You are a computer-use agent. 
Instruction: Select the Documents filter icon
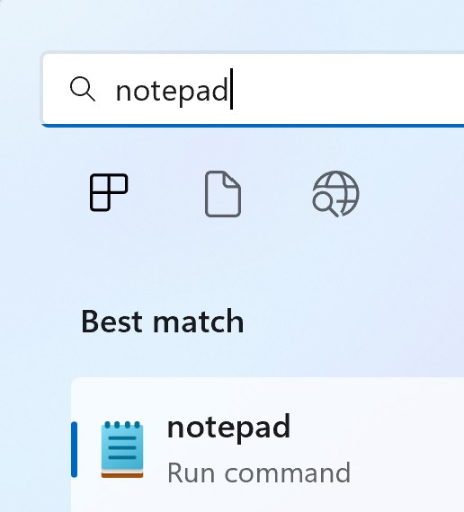pyautogui.click(x=223, y=194)
